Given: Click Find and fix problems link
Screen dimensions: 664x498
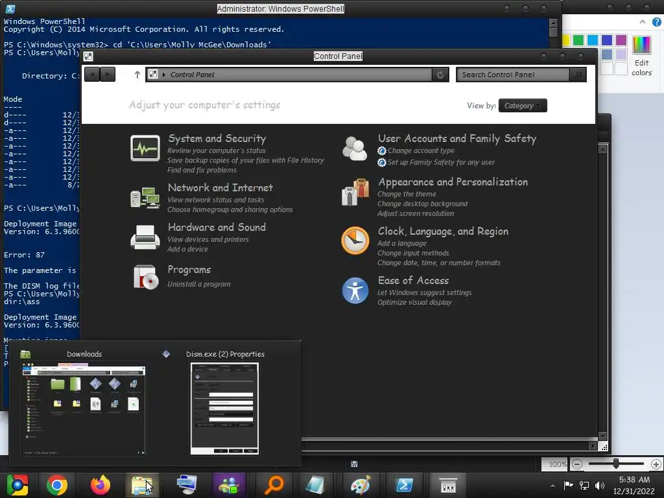Looking at the screenshot, I should [202, 170].
